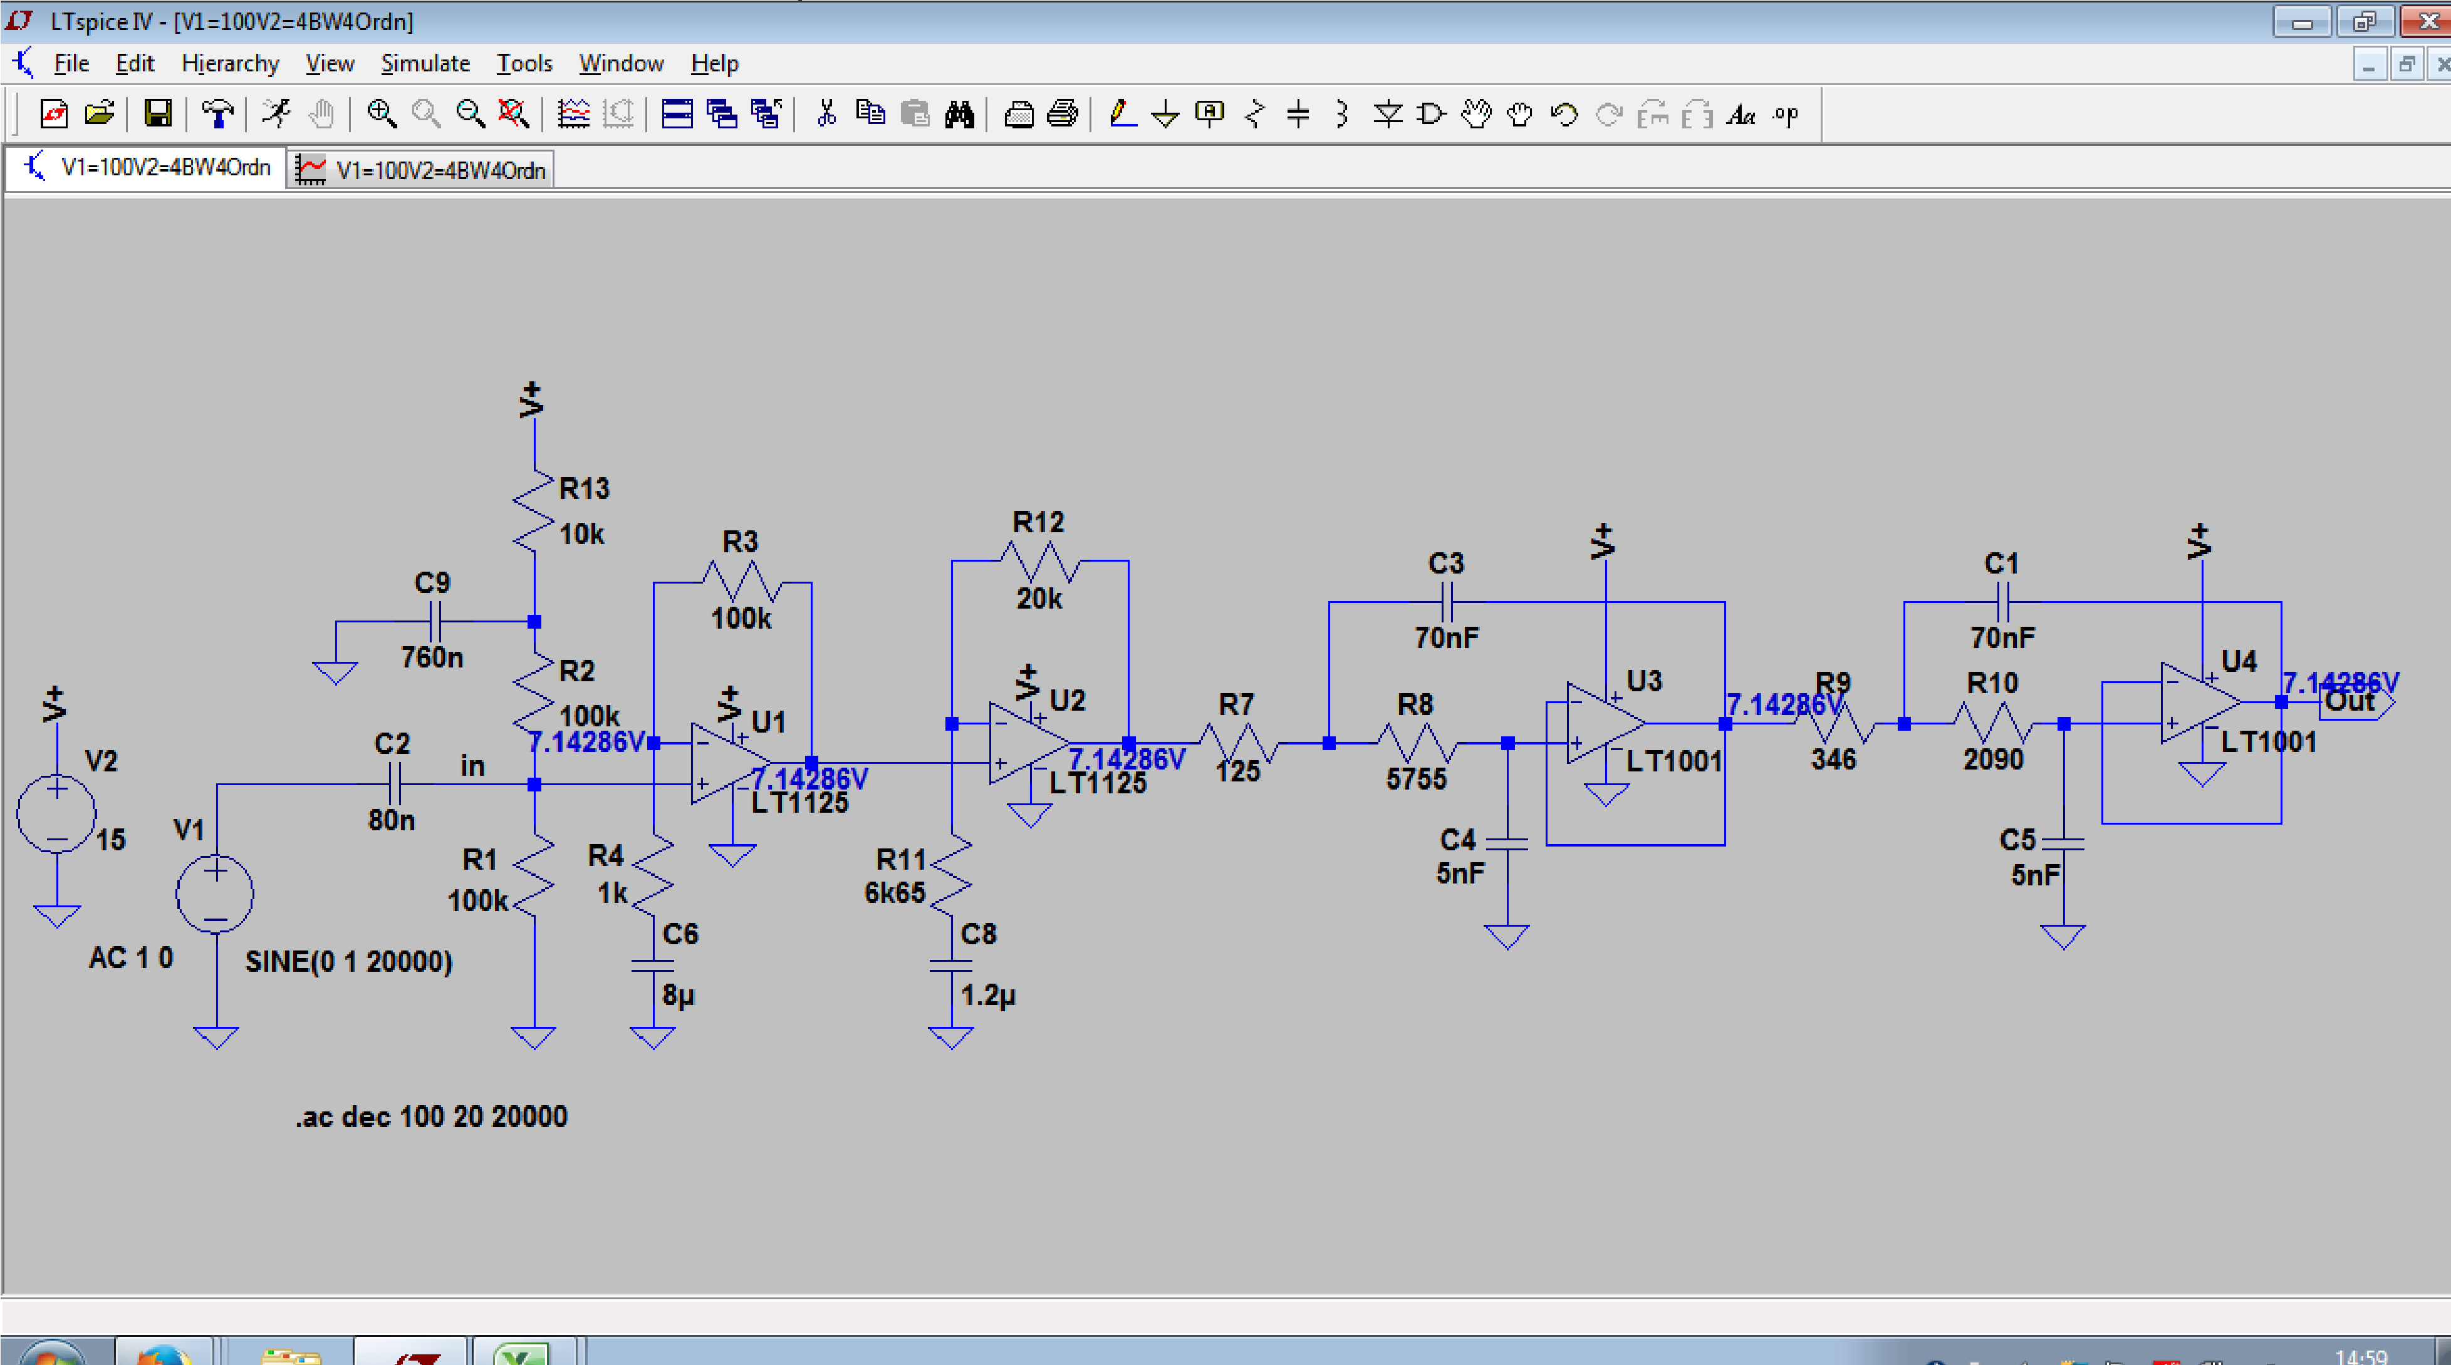Click the 'SINE(0 1 20000)' source text
The height and width of the screenshot is (1365, 2451).
click(348, 961)
